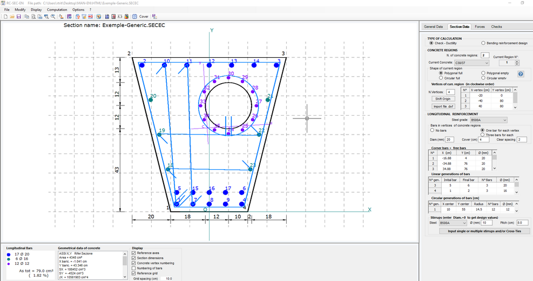Click the A-b text label toolbar icon
The image size is (533, 281).
tap(120, 16)
